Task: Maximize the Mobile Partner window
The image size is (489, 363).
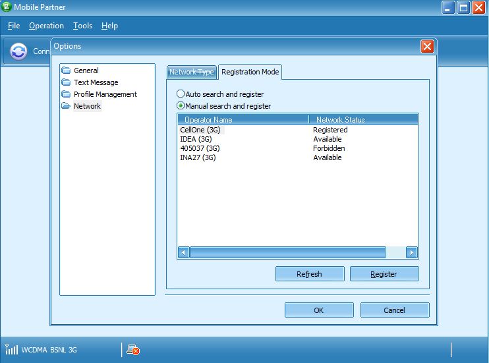Action: click(463, 7)
